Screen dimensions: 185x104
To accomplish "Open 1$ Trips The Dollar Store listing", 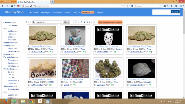I will coord(73,79).
